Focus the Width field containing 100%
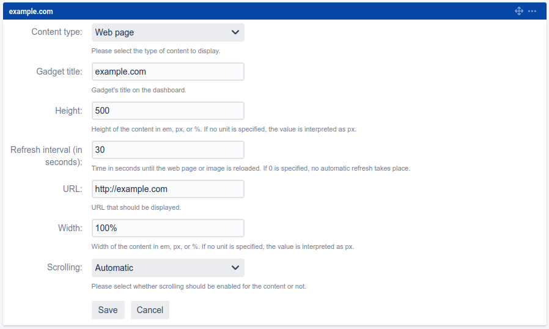The width and height of the screenshot is (549, 329). (x=168, y=228)
